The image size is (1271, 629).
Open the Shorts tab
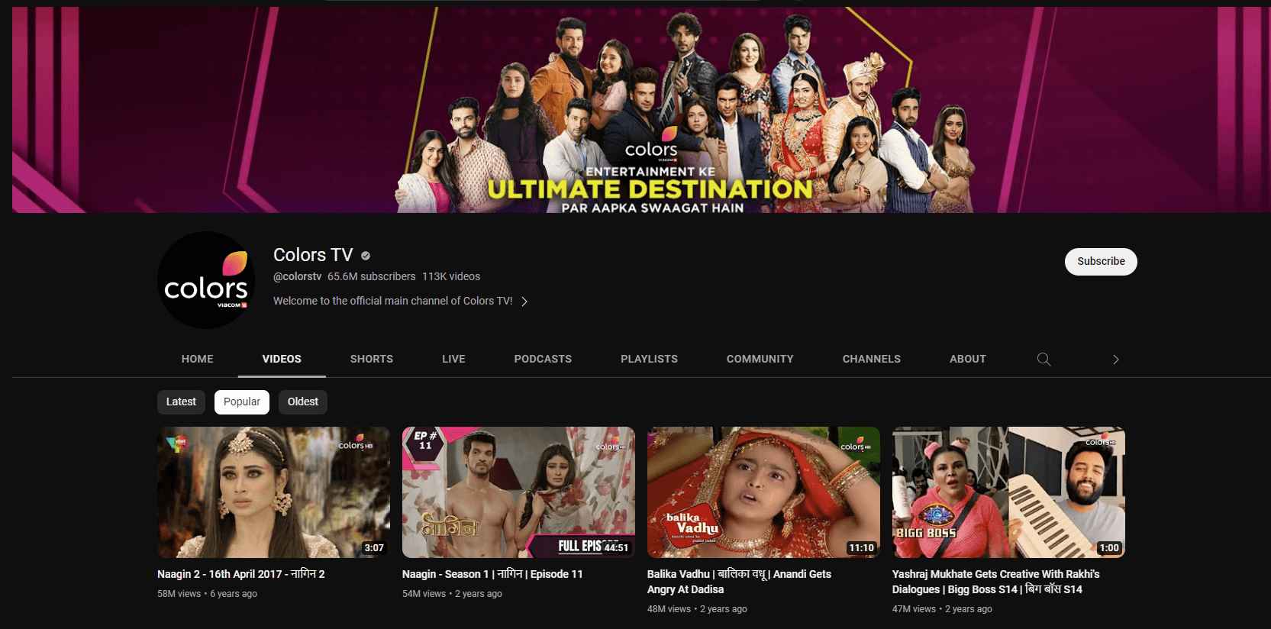tap(372, 359)
